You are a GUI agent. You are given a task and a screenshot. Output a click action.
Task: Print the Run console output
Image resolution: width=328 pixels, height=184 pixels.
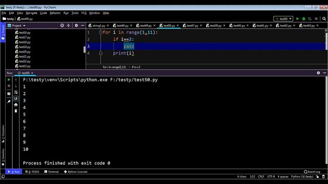16,105
